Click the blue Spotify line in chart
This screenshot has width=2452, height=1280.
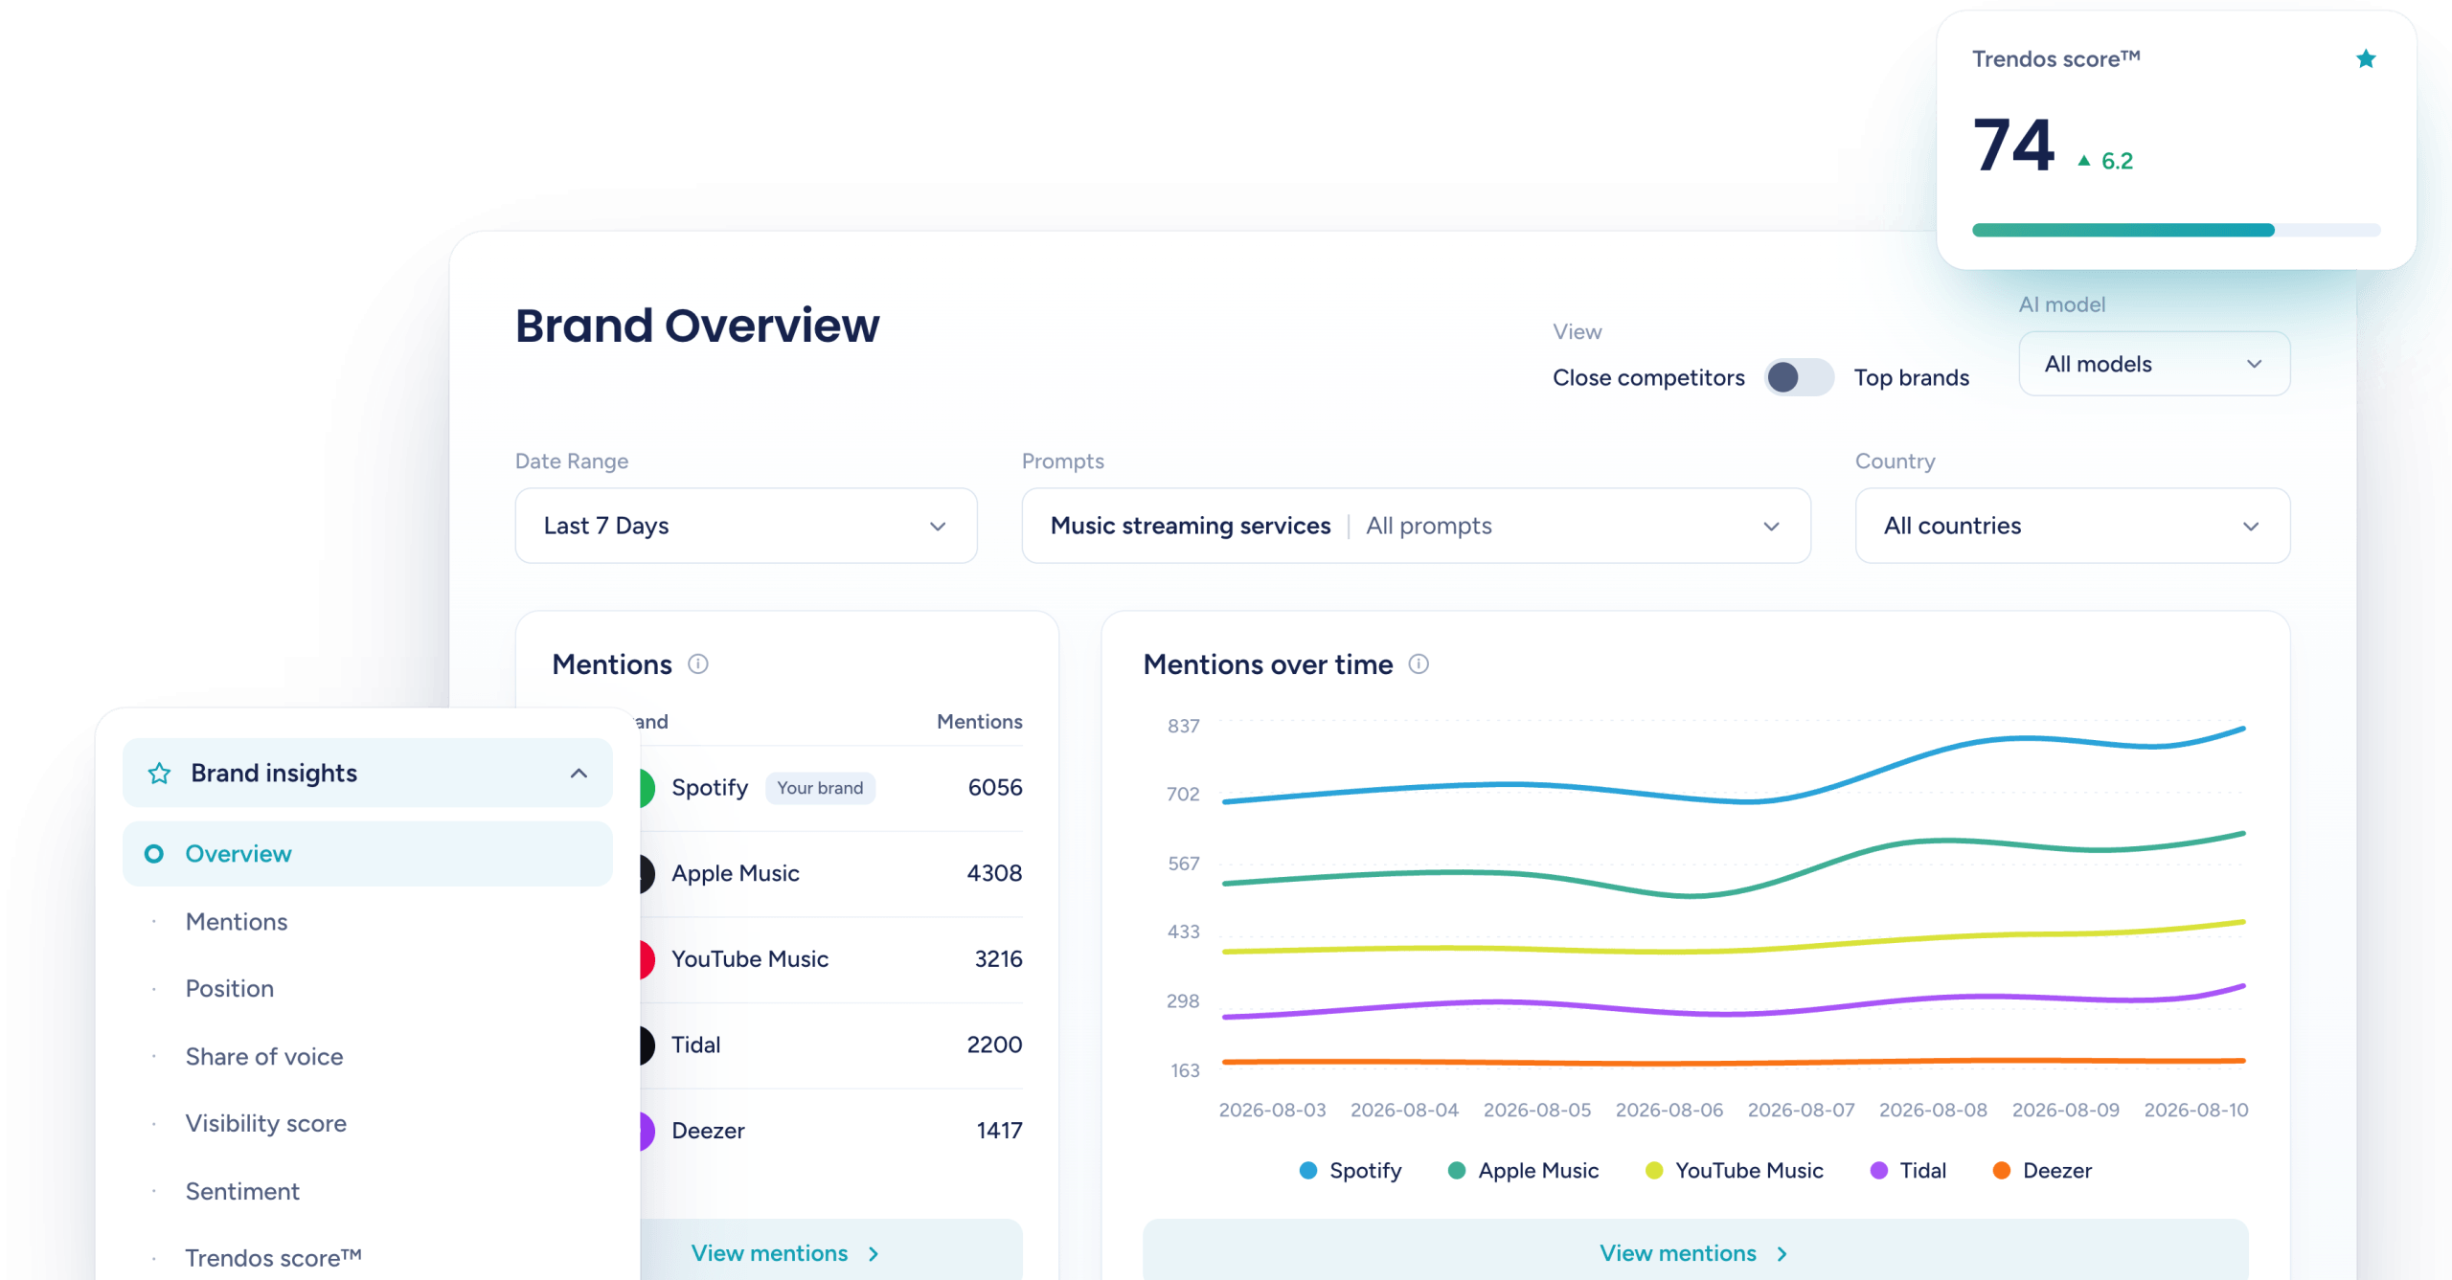1734,800
